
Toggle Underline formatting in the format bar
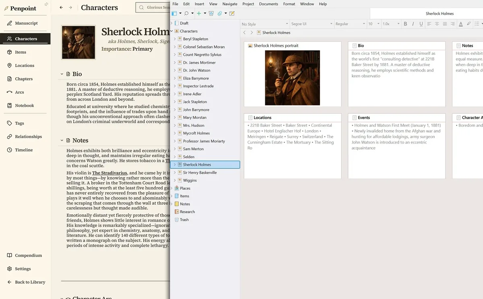coord(421,24)
